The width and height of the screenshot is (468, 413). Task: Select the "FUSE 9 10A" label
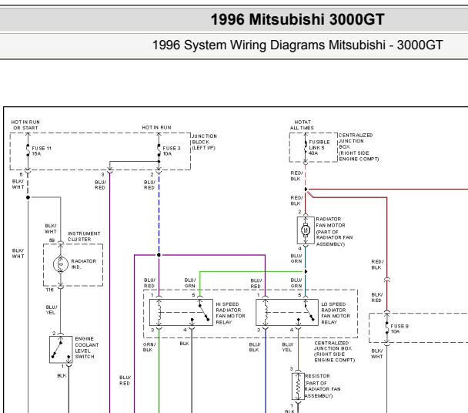point(399,329)
